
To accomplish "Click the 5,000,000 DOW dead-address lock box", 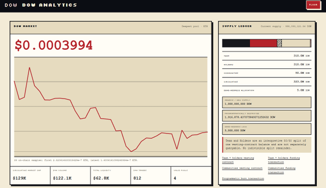I will [267, 129].
